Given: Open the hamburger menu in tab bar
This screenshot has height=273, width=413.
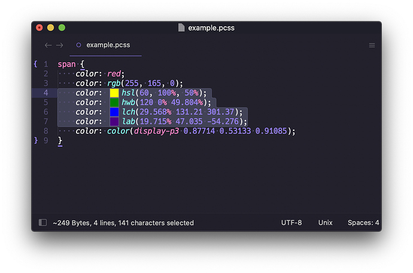Looking at the screenshot, I should tap(372, 45).
